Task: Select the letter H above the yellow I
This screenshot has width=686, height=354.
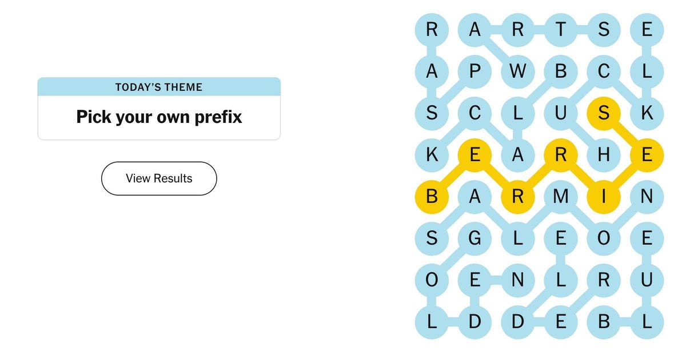Action: pyautogui.click(x=604, y=154)
